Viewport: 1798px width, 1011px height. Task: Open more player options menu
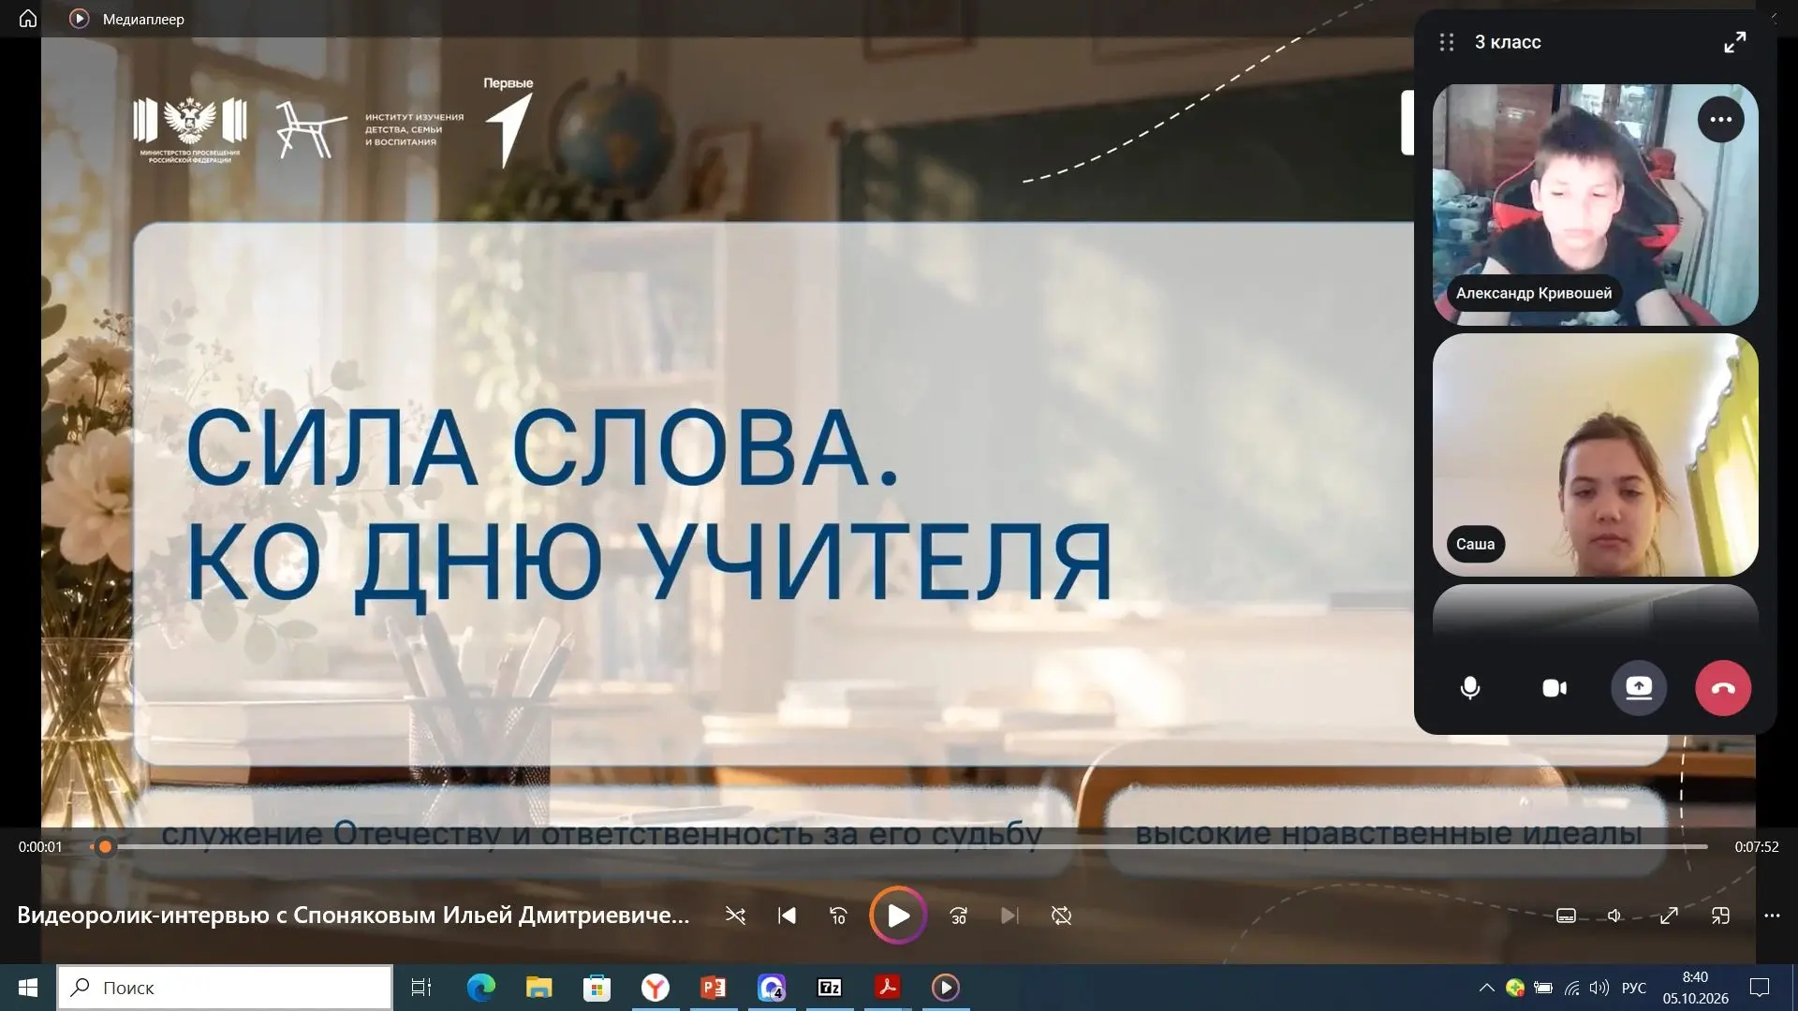pyautogui.click(x=1772, y=916)
